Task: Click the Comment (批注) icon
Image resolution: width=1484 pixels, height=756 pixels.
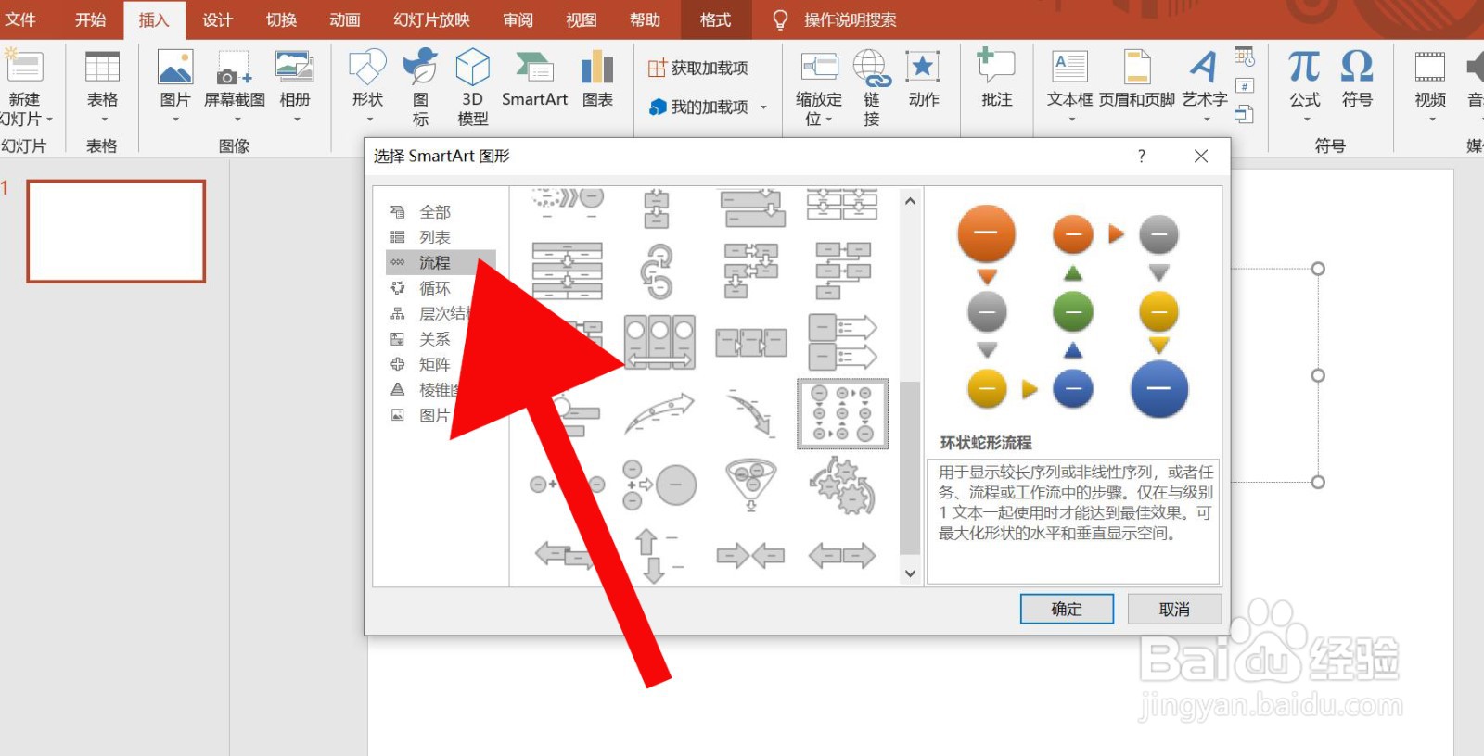Action: tap(996, 67)
